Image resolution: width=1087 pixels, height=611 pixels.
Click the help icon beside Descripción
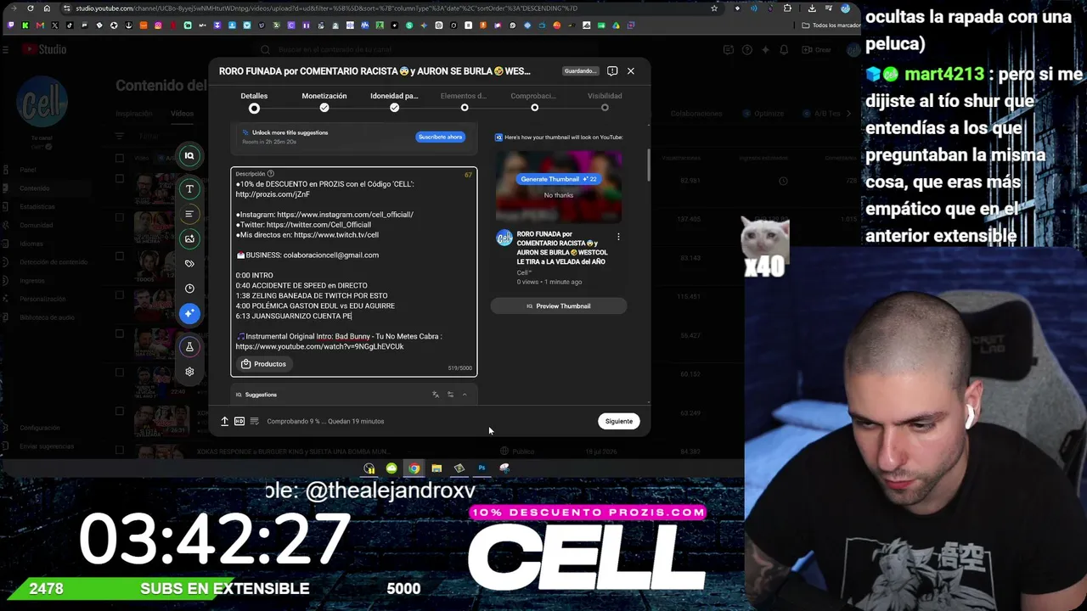tap(271, 174)
